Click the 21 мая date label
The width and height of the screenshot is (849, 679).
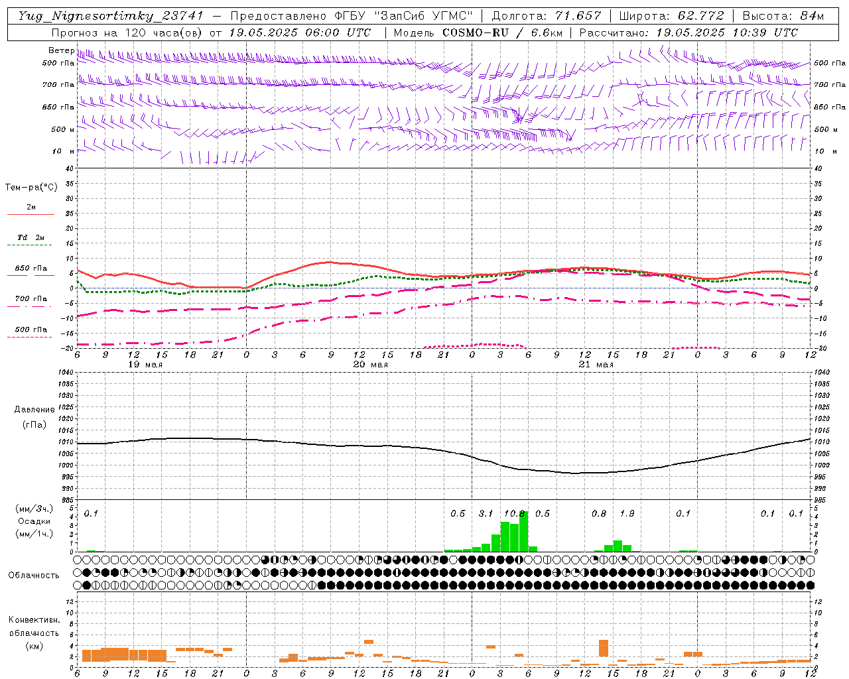point(596,365)
